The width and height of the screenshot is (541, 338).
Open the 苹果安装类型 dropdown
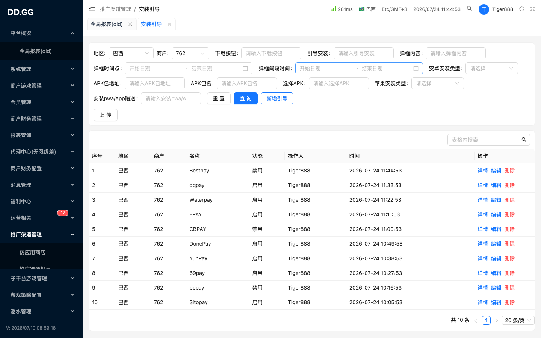[x=438, y=83]
